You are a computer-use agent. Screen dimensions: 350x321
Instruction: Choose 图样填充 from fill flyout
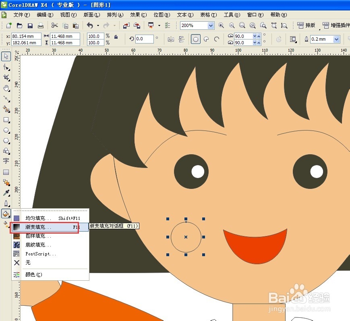pos(50,236)
